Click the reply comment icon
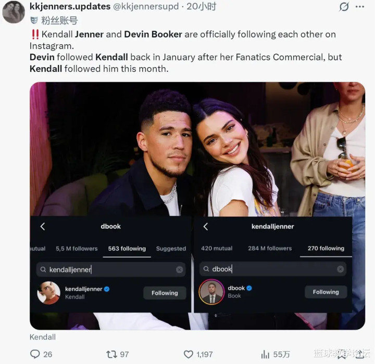This screenshot has width=375, height=364. 35,354
